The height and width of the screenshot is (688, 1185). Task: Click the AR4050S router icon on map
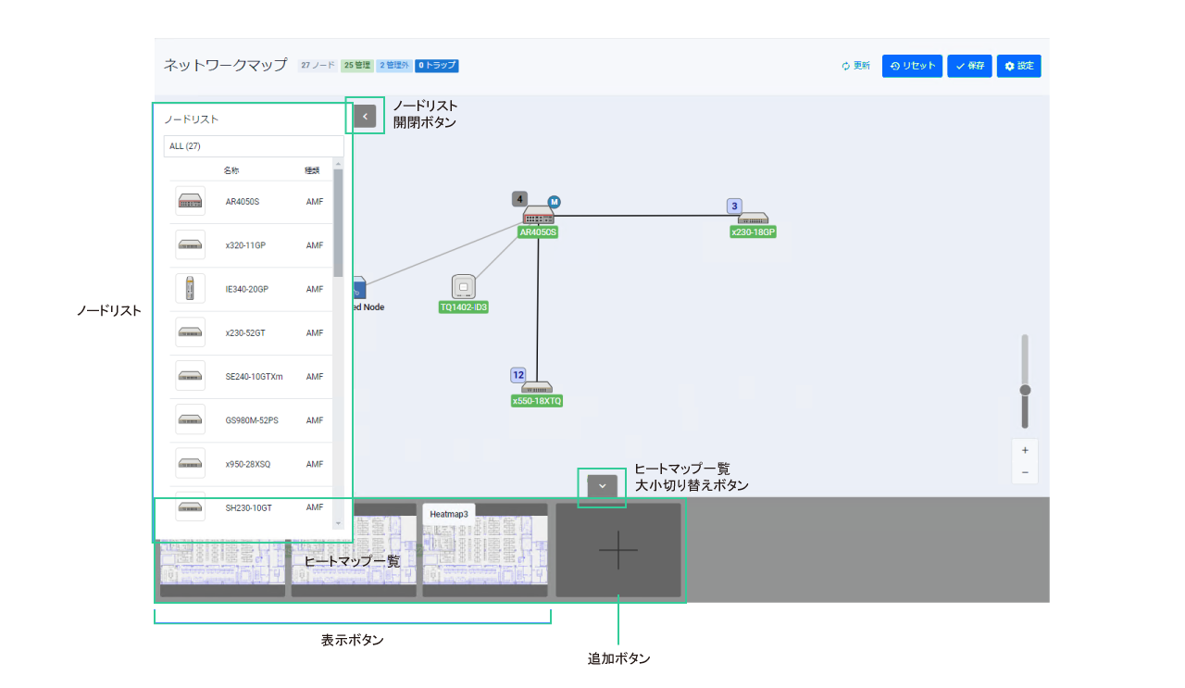coord(538,215)
